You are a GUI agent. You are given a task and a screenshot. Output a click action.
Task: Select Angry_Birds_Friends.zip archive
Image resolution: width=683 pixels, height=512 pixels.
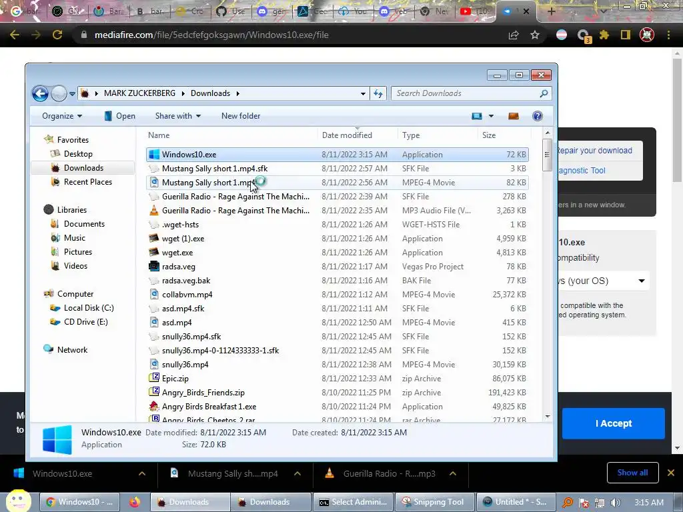203,392
